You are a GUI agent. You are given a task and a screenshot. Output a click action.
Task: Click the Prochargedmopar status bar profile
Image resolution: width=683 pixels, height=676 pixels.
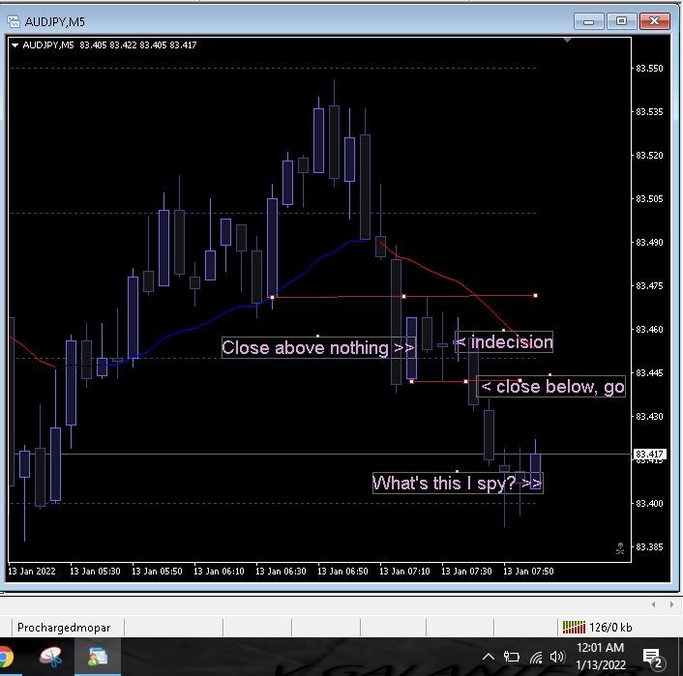coord(64,628)
